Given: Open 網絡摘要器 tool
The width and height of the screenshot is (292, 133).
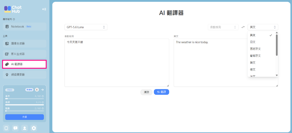Looking at the screenshot, I should (25, 75).
